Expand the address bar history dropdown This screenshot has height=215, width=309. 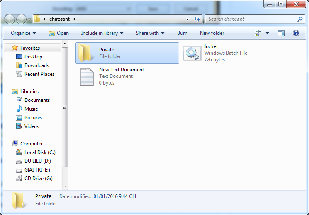click(x=188, y=19)
